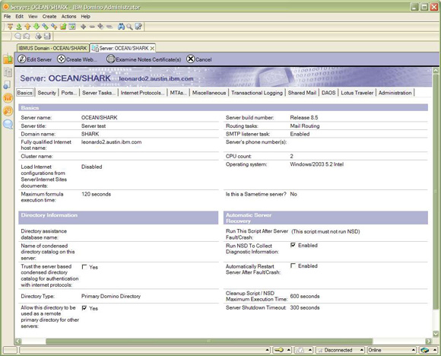The height and width of the screenshot is (356, 441).
Task: Click the blue box icon in status bar
Action: pyautogui.click(x=425, y=350)
